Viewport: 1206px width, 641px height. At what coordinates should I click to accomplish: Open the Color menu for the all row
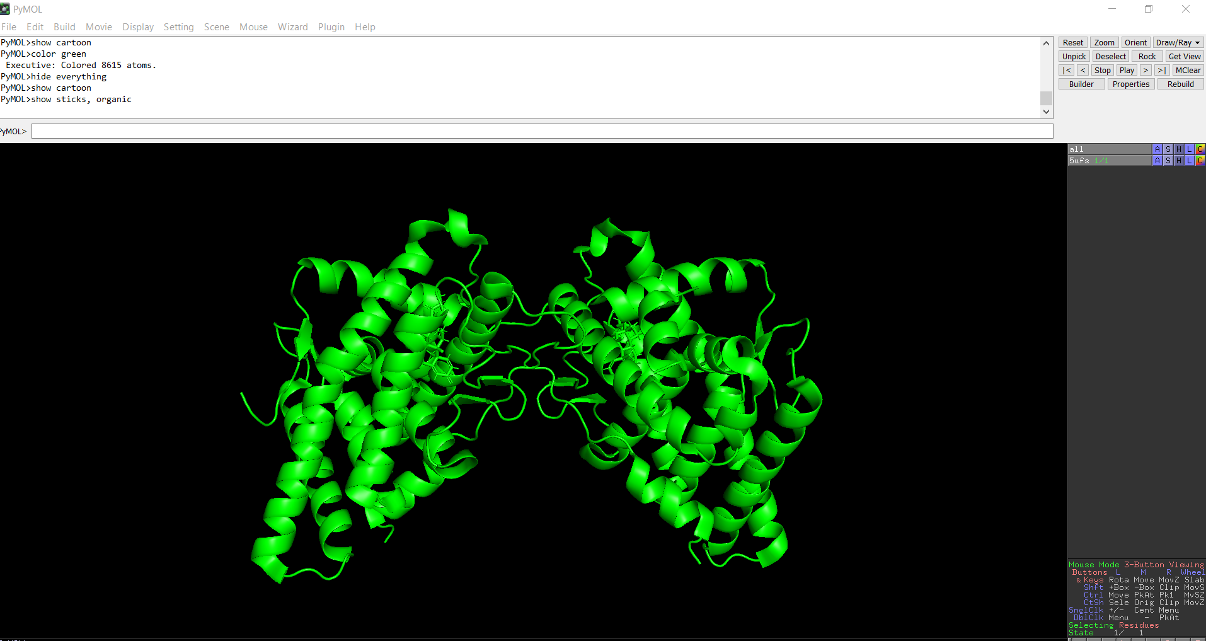(1200, 149)
